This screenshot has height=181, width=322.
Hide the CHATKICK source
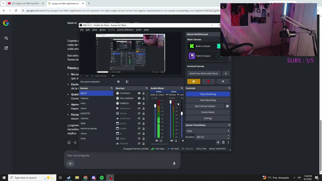point(139,93)
